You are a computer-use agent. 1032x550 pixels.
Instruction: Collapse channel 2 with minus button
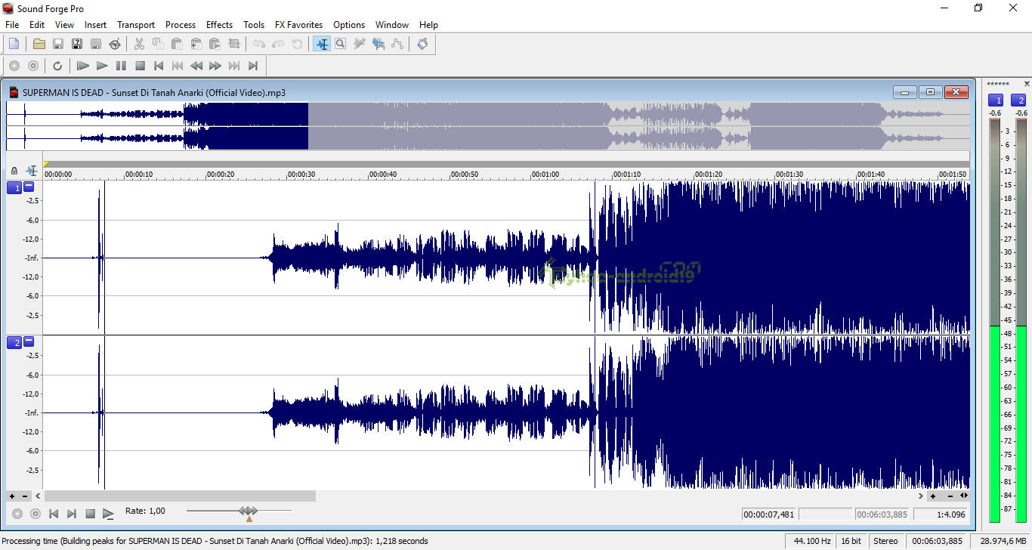pyautogui.click(x=29, y=341)
